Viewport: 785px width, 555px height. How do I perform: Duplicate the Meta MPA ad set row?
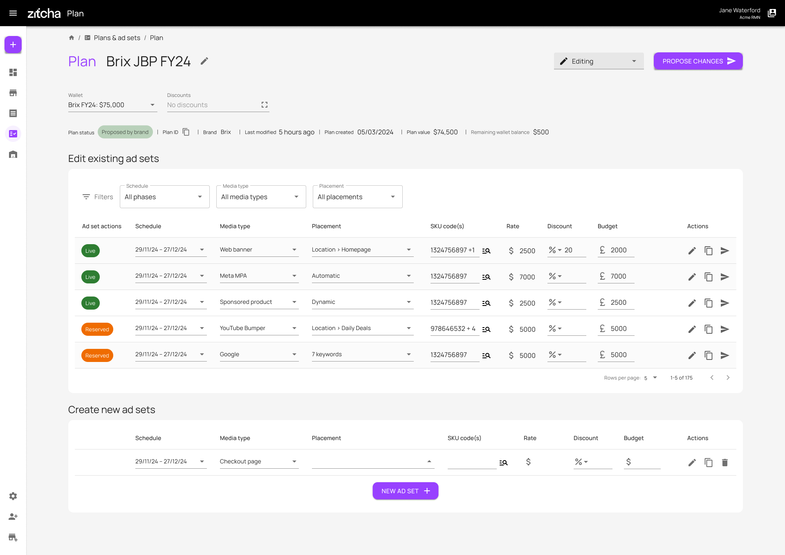pyautogui.click(x=709, y=276)
